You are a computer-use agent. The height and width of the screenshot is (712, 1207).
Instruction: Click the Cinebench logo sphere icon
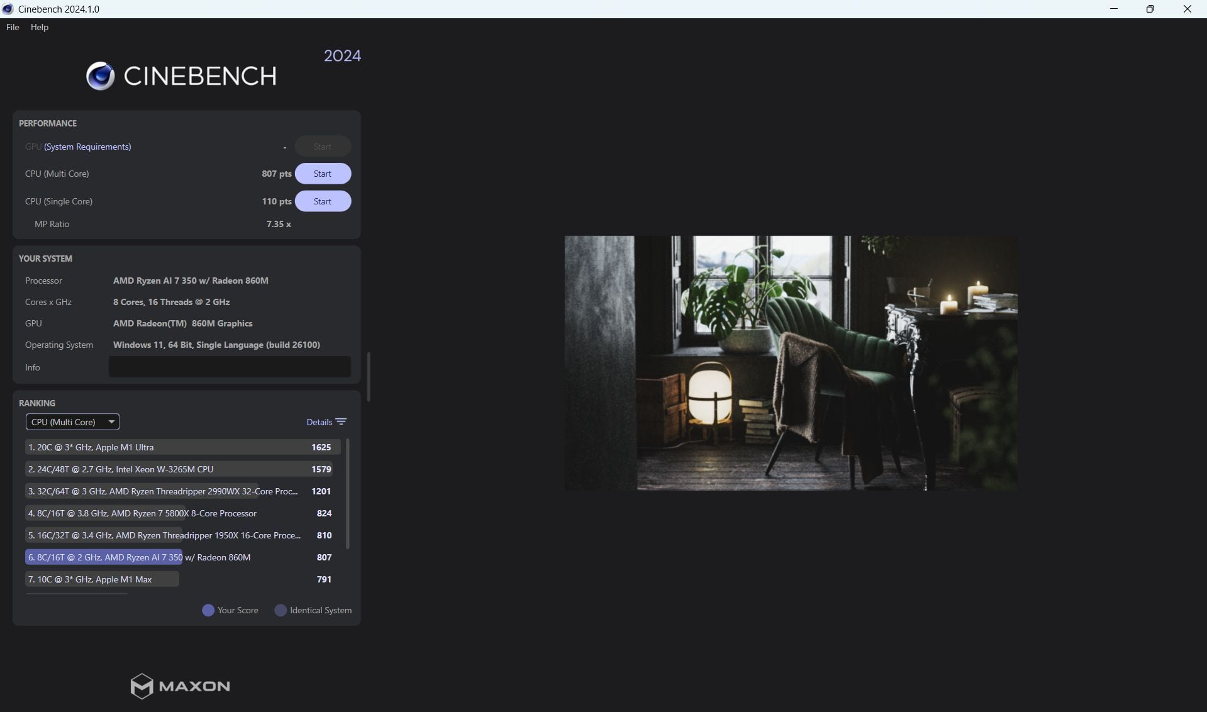point(101,76)
